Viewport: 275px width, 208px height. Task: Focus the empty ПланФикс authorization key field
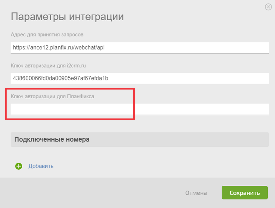pyautogui.click(x=140, y=109)
